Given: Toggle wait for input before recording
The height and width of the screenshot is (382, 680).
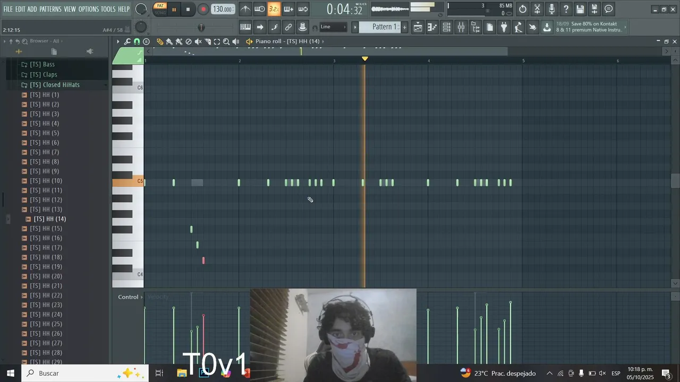Looking at the screenshot, I should (260, 9).
